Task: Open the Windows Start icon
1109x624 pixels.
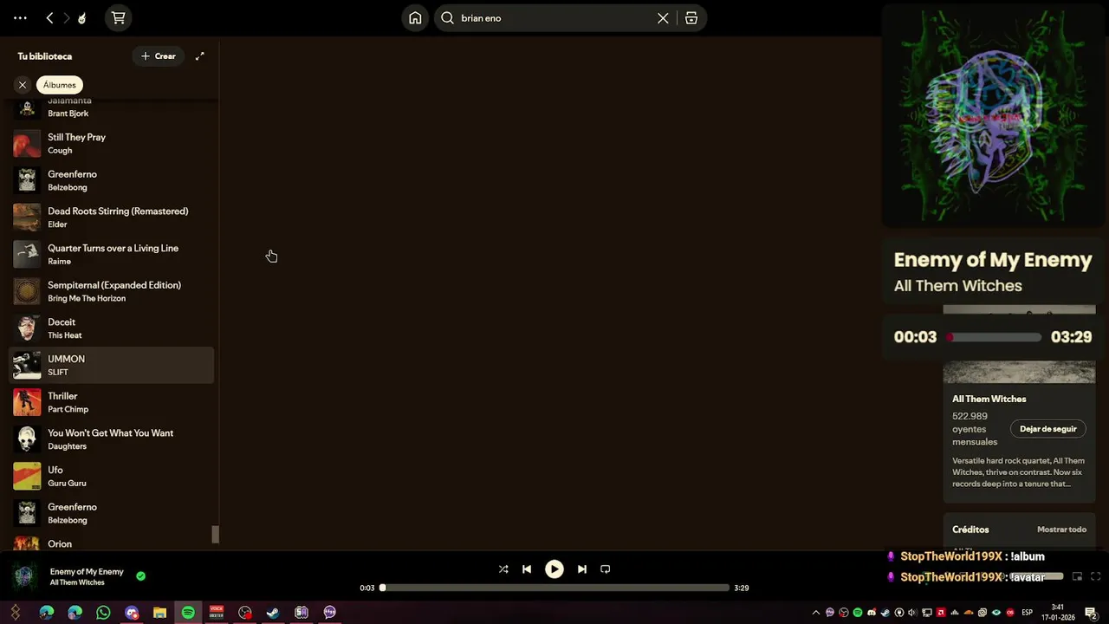Action: tap(16, 613)
